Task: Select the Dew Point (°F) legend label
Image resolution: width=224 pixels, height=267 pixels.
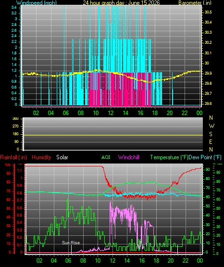Action: pyautogui.click(x=205, y=157)
